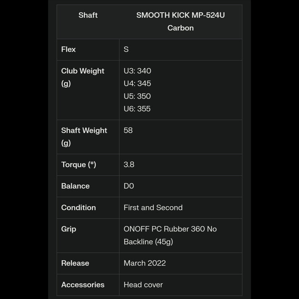Click the SMOOTH KICK MP-524U Carbon header

click(181, 22)
